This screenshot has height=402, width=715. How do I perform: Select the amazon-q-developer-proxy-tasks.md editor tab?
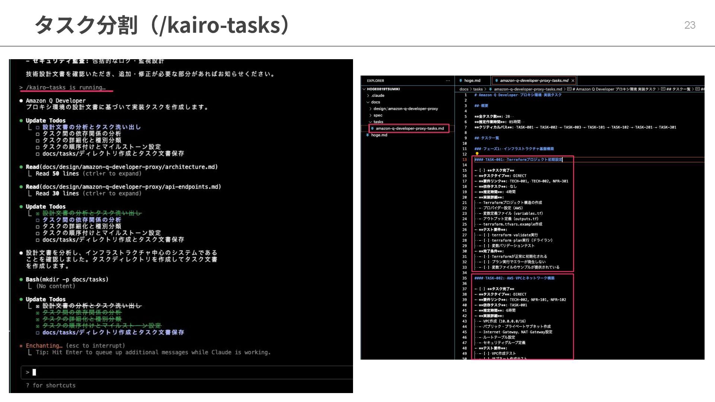534,80
